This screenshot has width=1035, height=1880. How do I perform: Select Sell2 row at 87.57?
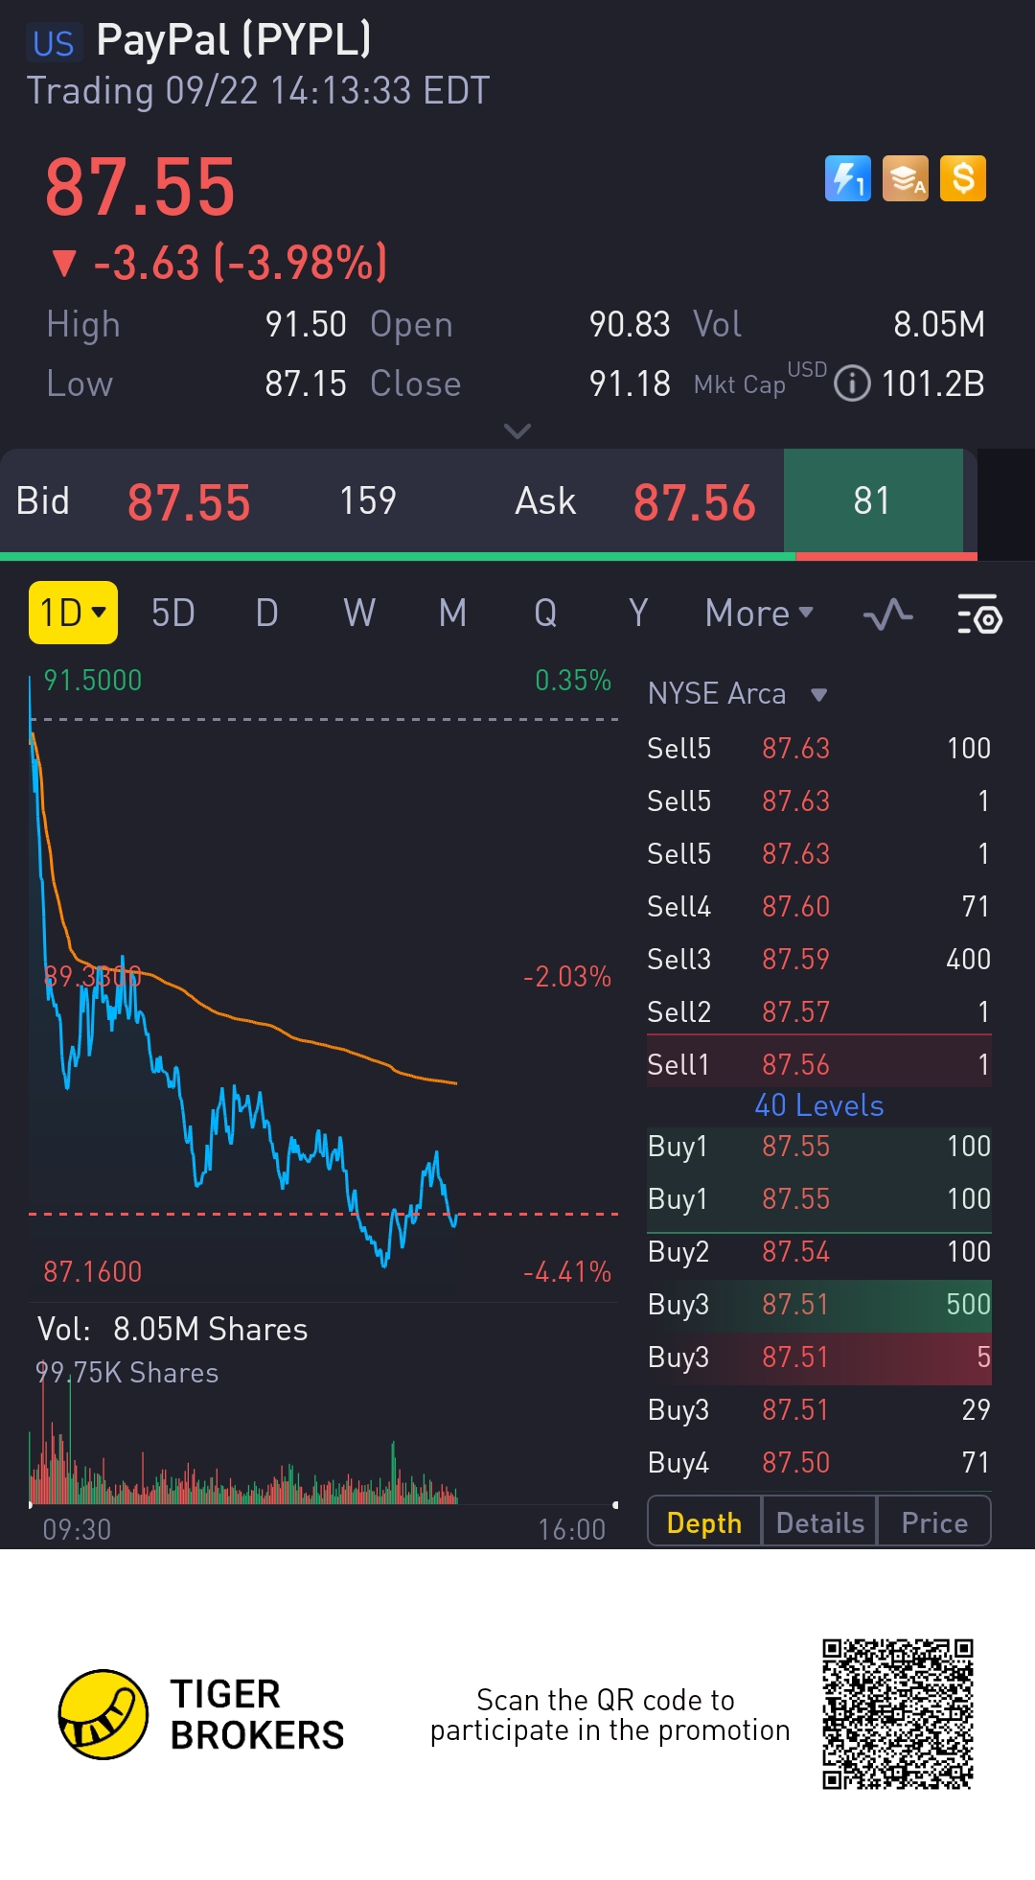[x=819, y=1011]
